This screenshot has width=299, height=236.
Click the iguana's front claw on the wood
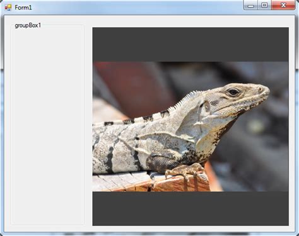pos(185,171)
